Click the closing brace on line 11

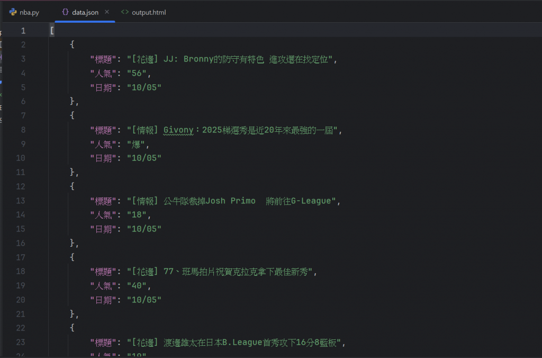click(x=72, y=172)
